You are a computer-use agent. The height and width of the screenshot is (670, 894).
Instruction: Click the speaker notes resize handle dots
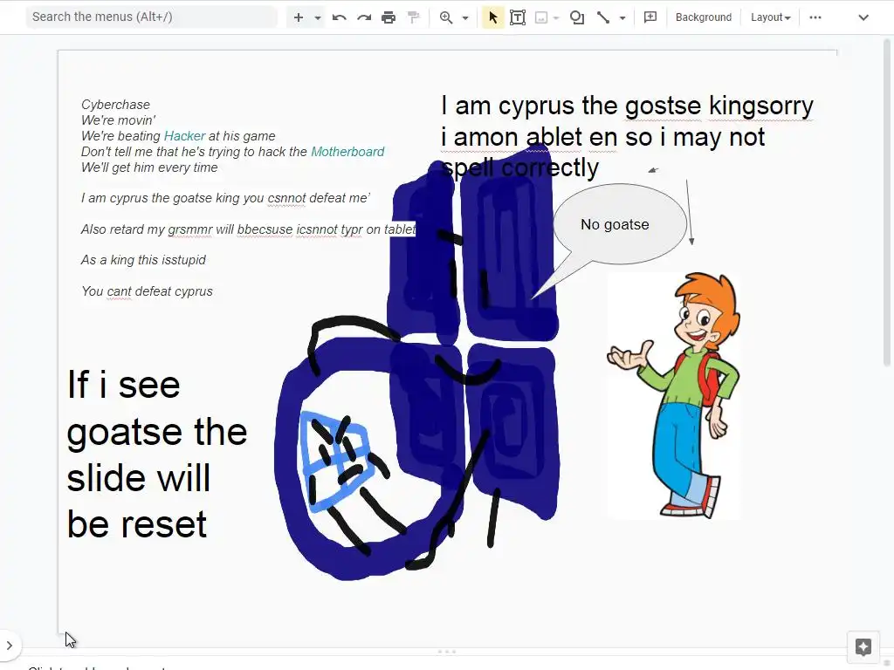[x=446, y=651]
